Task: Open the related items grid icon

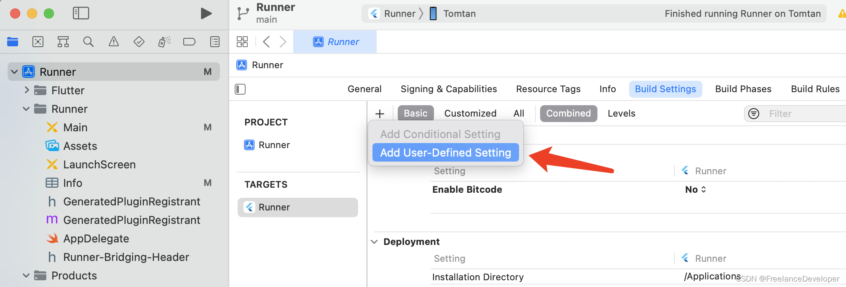Action: 242,42
